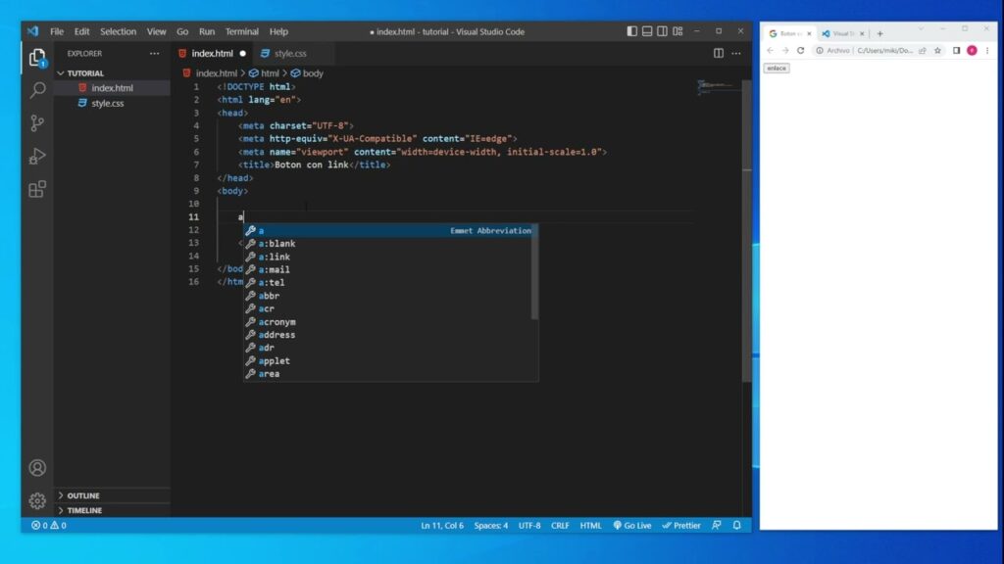Bookmark this page with the star icon
Screen dimensions: 1004x564
click(938, 51)
